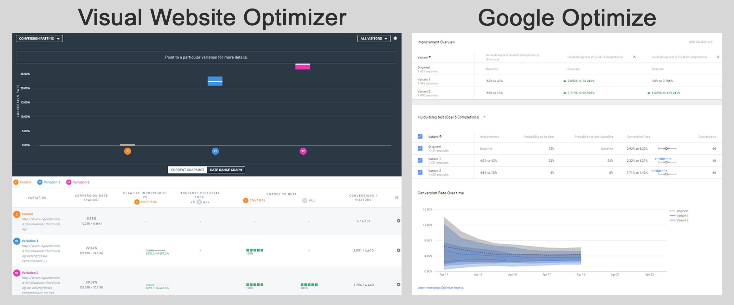Toggle the Origineel checkbox
The width and height of the screenshot is (734, 305).
tap(420, 148)
